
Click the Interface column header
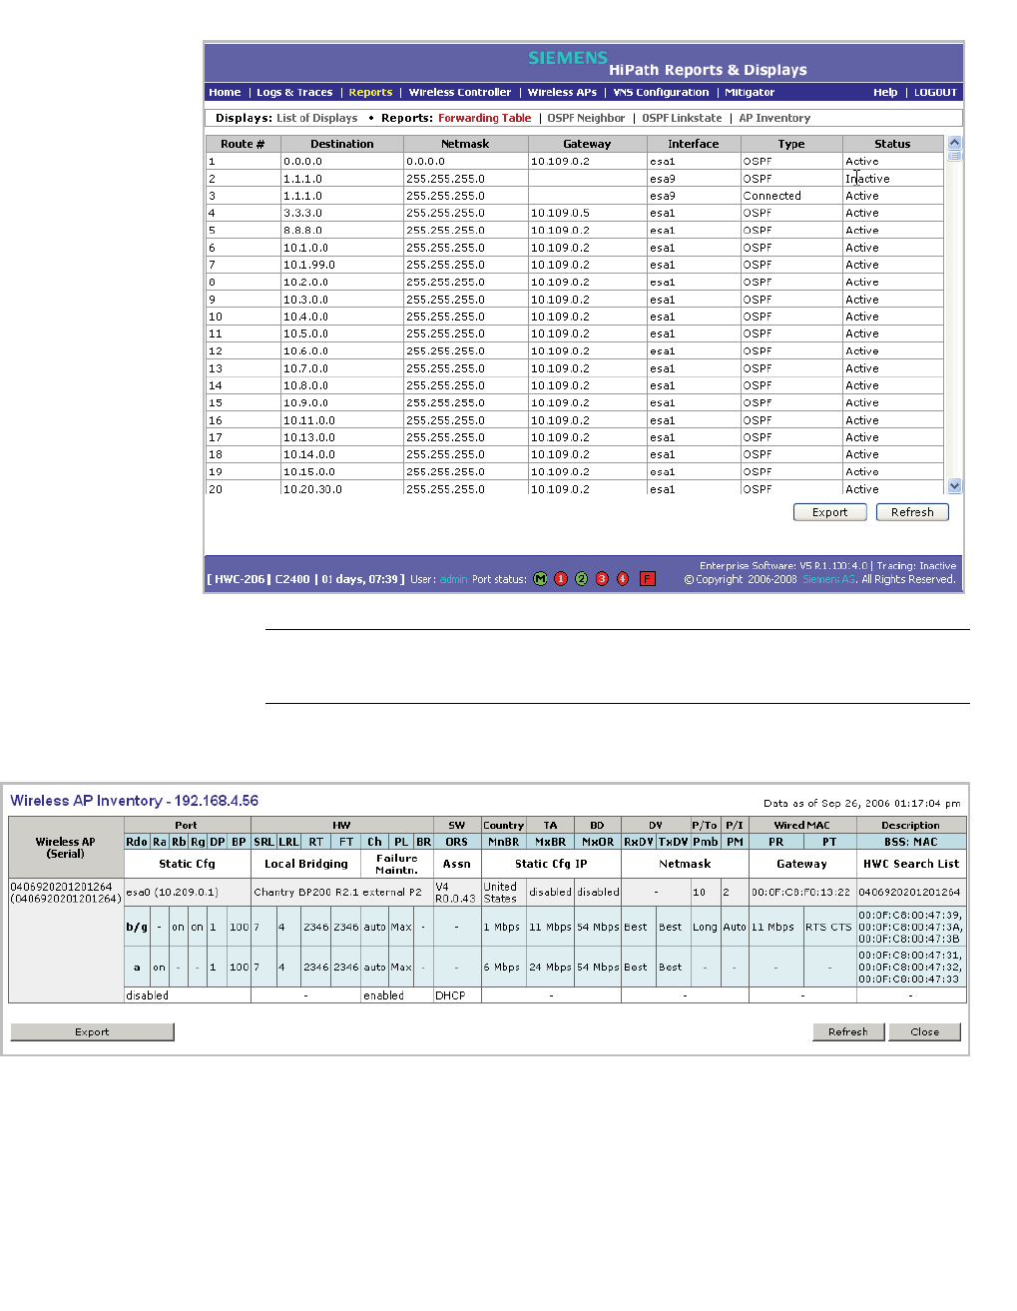tap(694, 144)
